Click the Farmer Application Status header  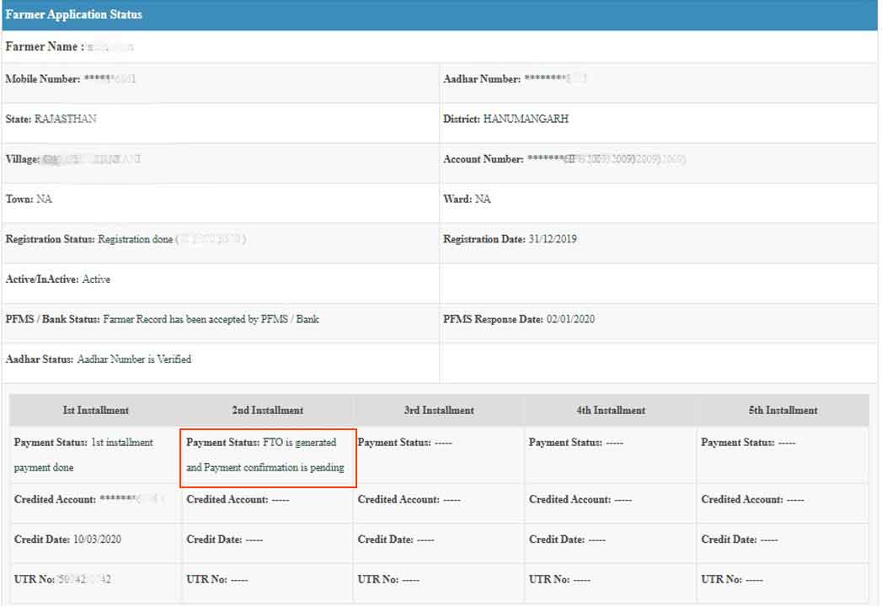pos(74,15)
